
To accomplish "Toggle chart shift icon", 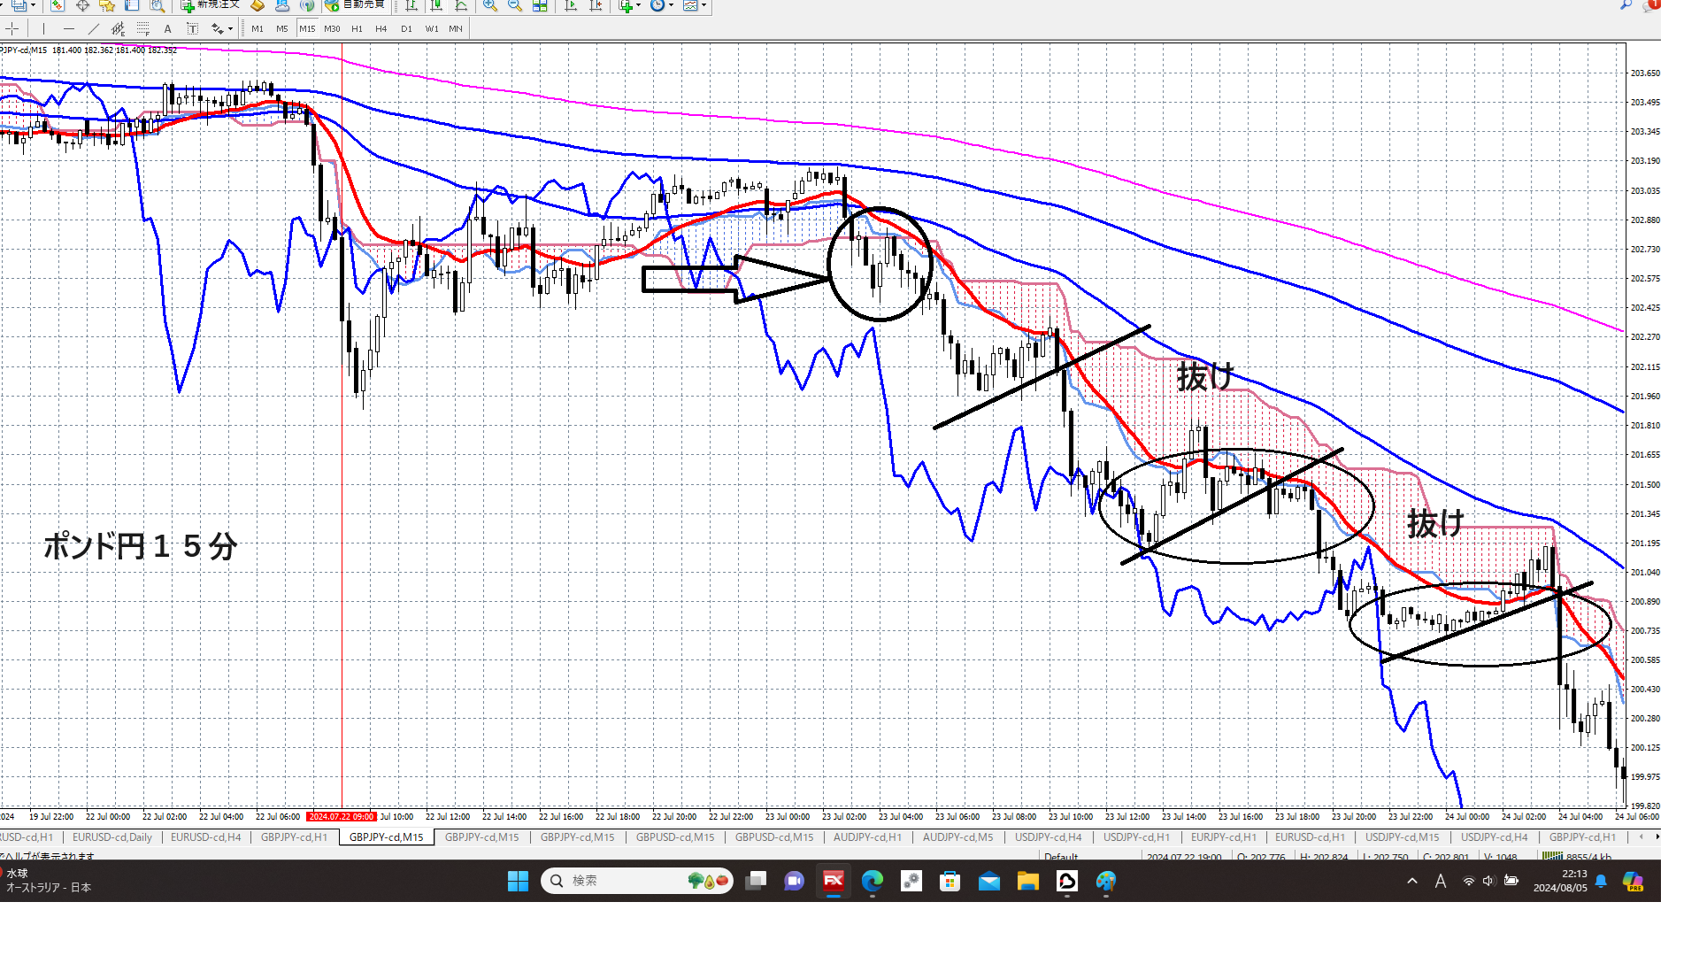I will coord(596,5).
